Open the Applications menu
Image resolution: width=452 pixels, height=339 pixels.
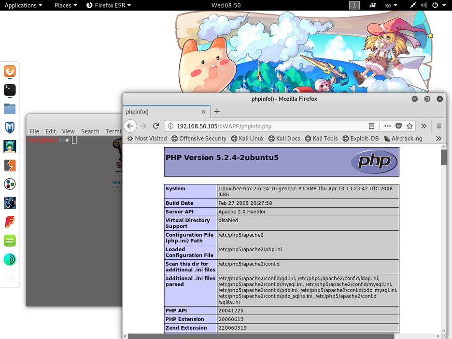tap(23, 5)
